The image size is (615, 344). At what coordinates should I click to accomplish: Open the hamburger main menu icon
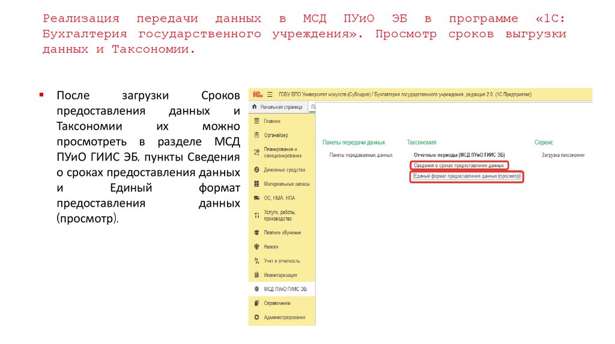(270, 94)
